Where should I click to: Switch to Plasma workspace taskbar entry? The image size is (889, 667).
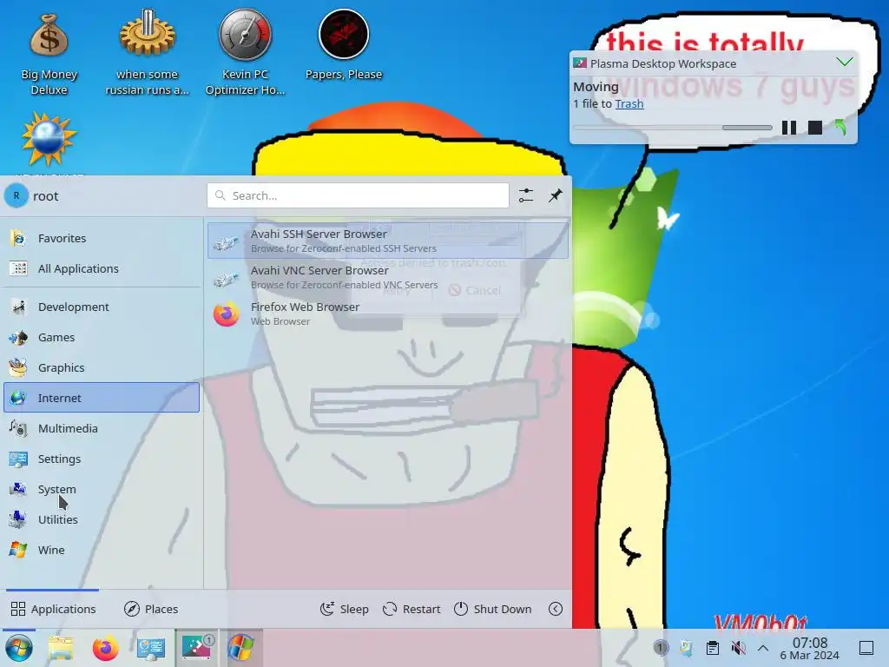pyautogui.click(x=196, y=647)
